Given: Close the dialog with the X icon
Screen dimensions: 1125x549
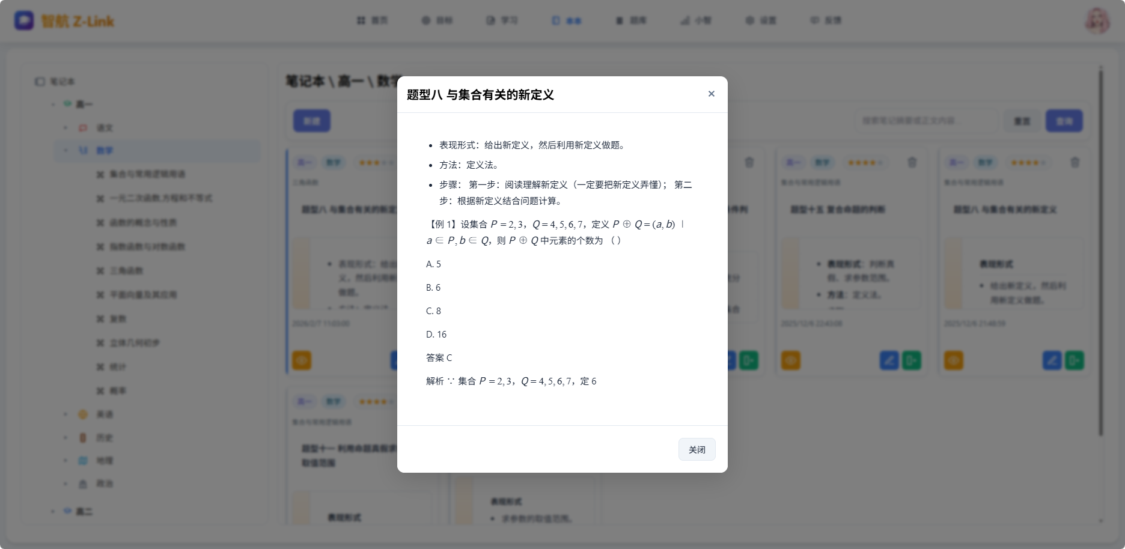Looking at the screenshot, I should (x=712, y=94).
